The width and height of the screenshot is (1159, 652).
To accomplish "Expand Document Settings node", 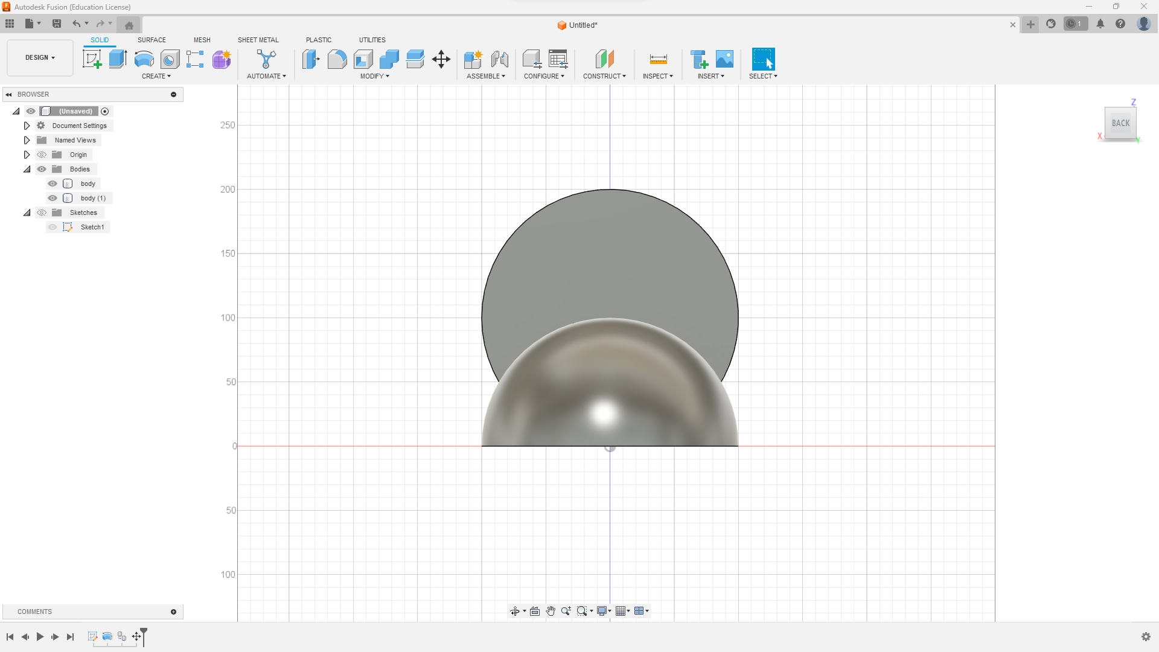I will coord(27,126).
